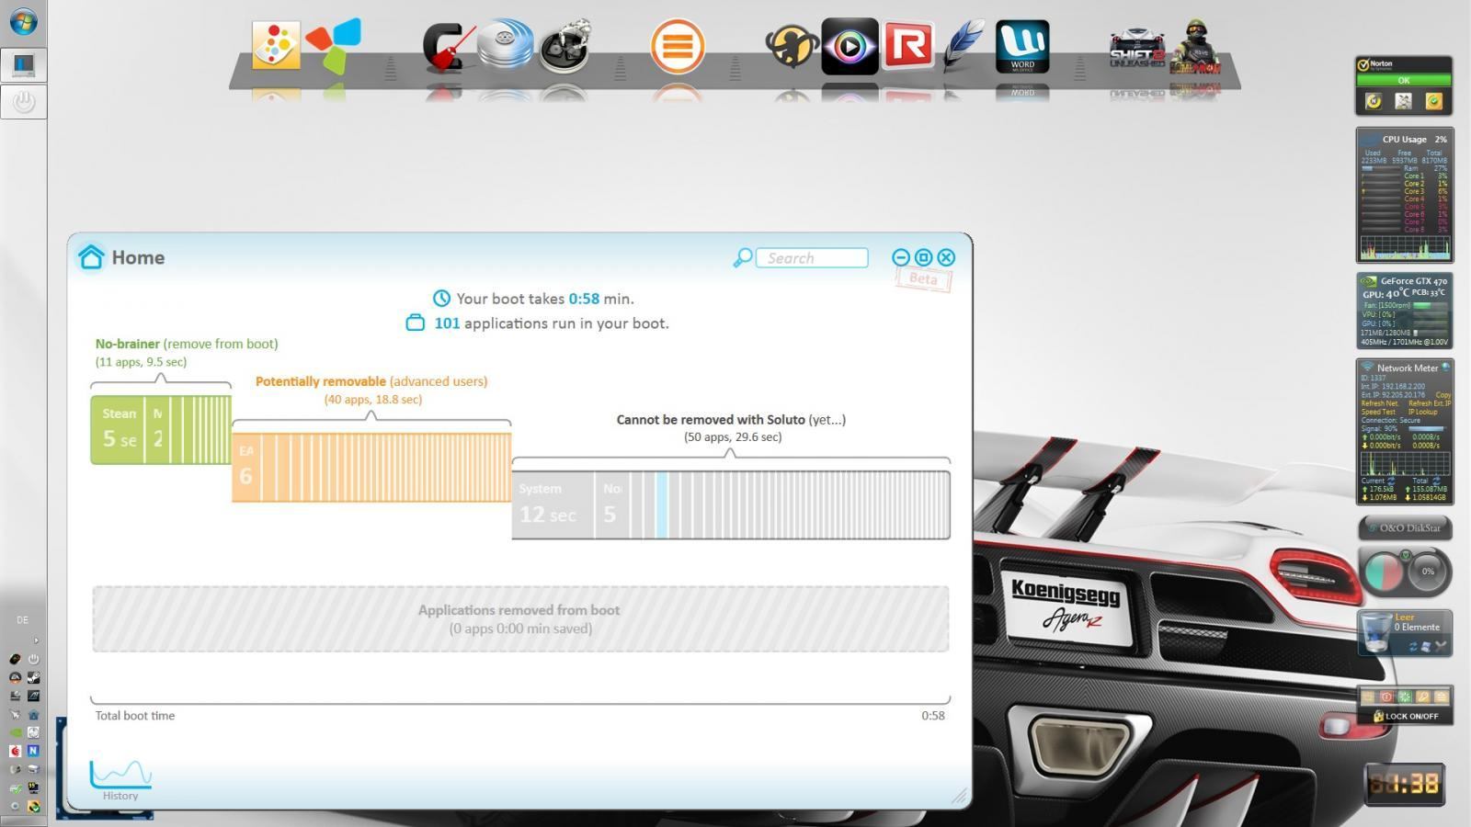Click the search magnifier icon in Soluto
This screenshot has height=827, width=1471.
(x=742, y=257)
